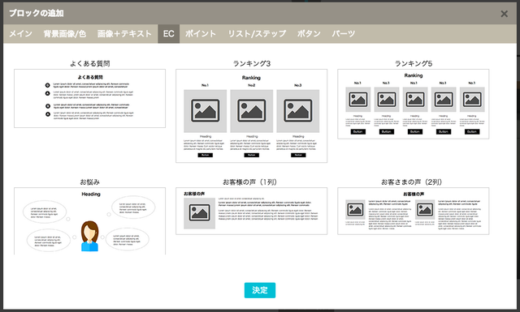Open the 背景画像/色 tab

pyautogui.click(x=65, y=33)
